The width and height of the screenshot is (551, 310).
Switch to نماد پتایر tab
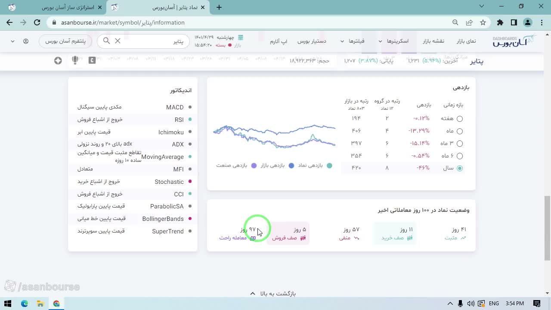pos(159,7)
